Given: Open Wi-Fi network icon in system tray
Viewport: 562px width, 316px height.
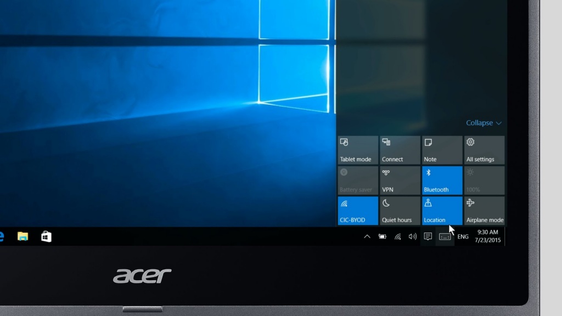Looking at the screenshot, I should 397,236.
